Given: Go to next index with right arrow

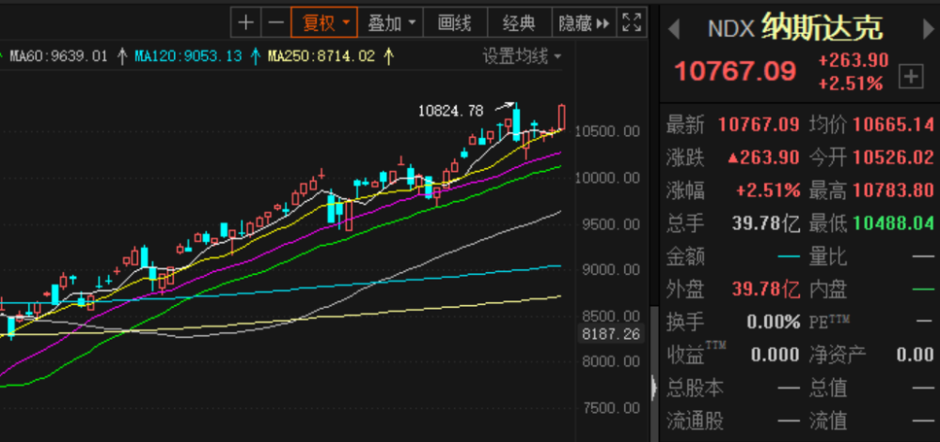Looking at the screenshot, I should (x=928, y=29).
